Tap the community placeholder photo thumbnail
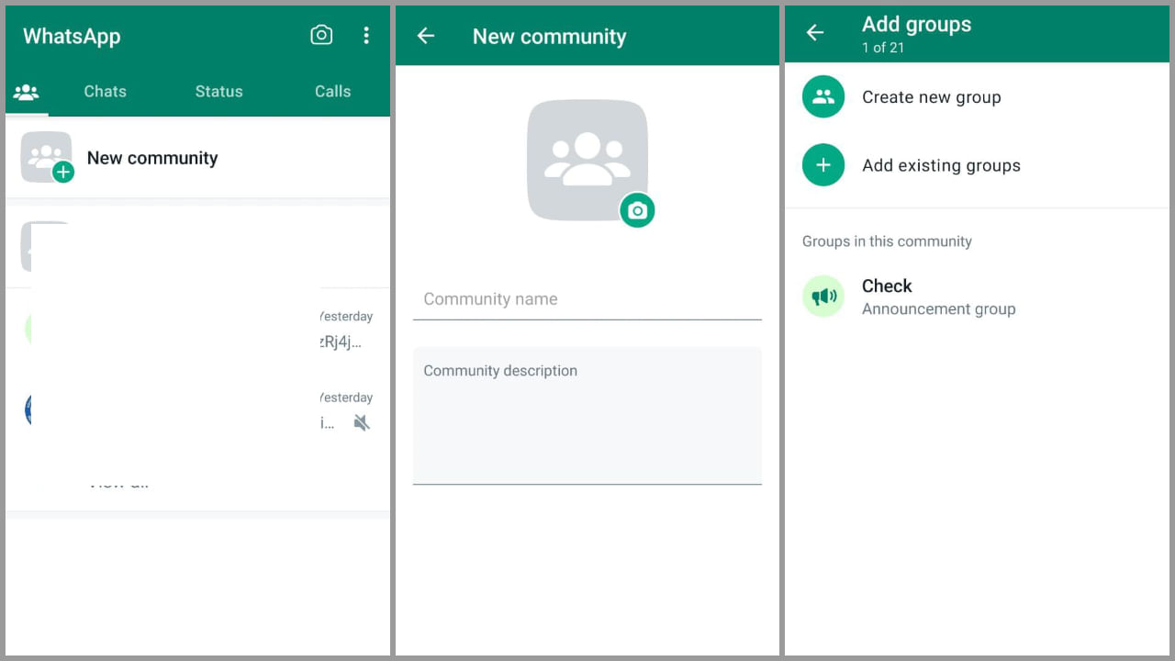 coord(587,159)
